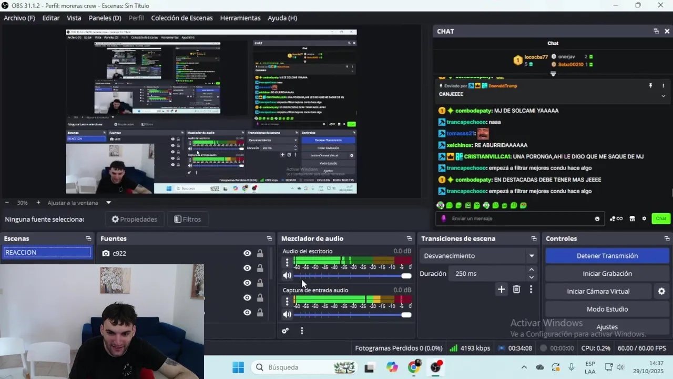Increase the Duración value with up arrow
This screenshot has width=673, height=379.
531,270
